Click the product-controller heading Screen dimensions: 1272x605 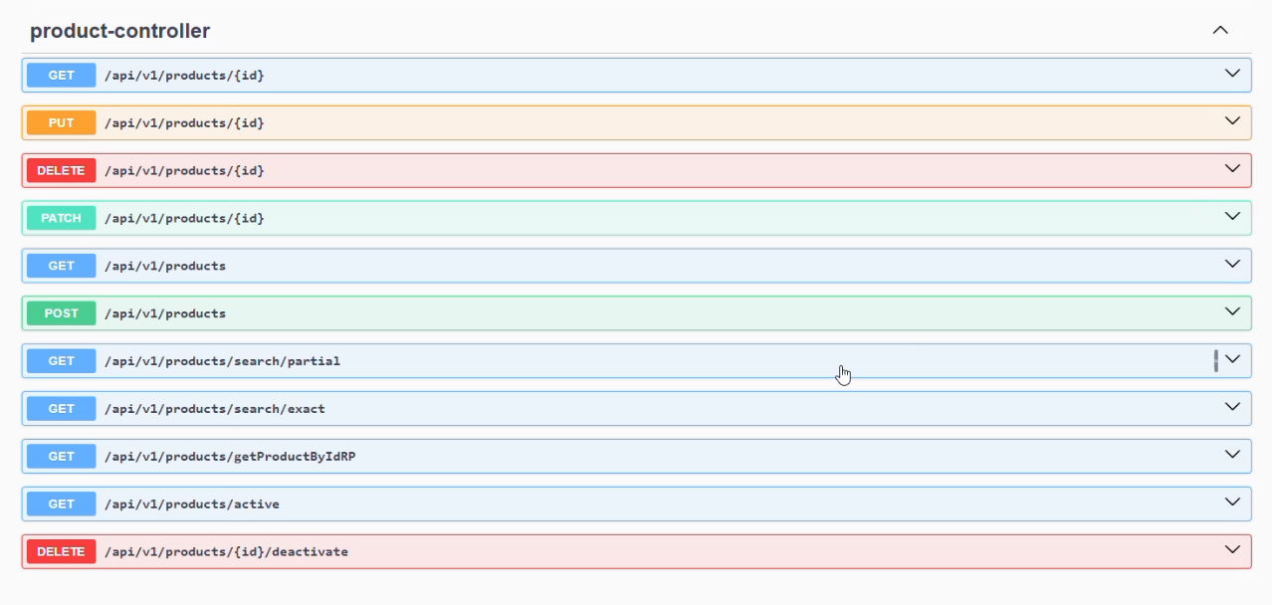pos(119,31)
